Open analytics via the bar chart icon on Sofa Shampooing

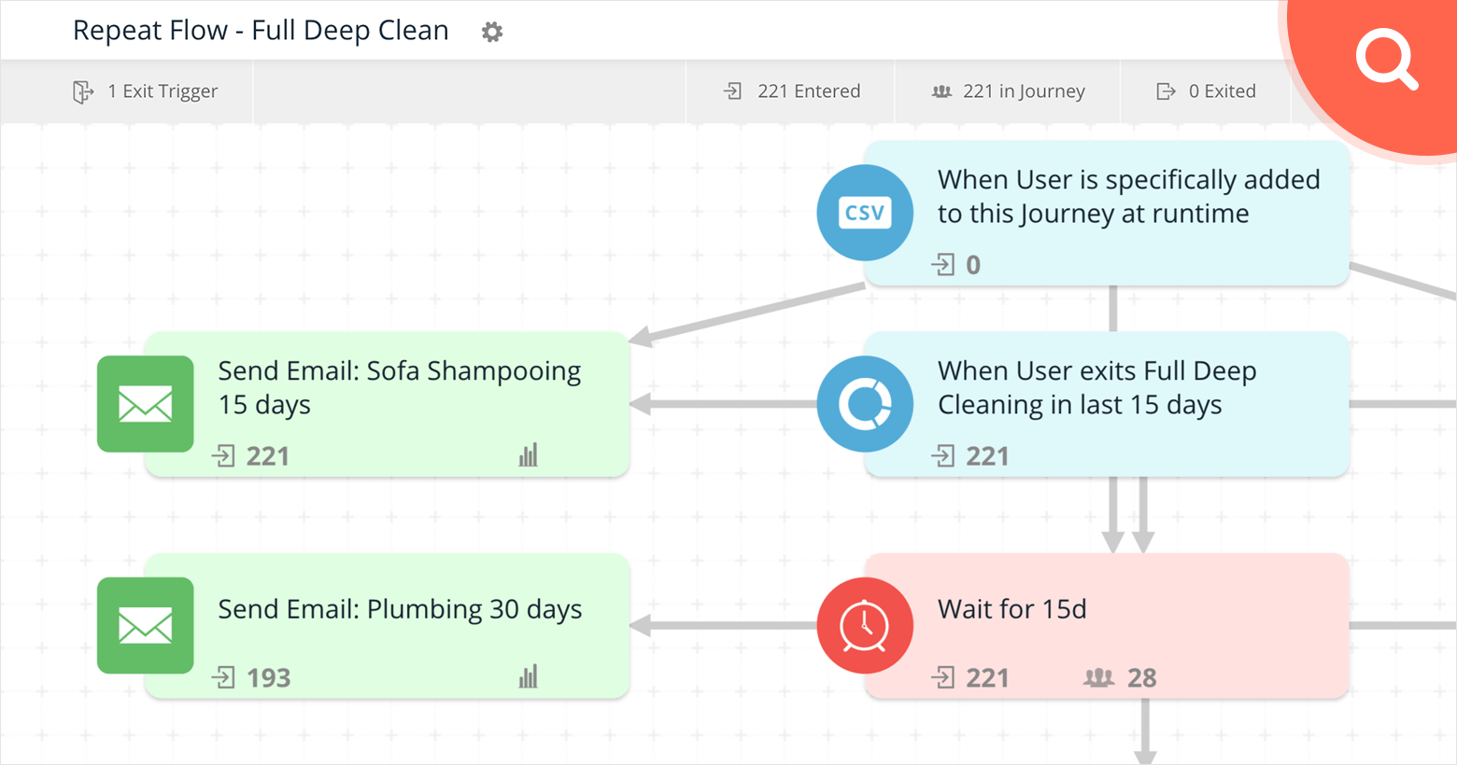pos(529,454)
